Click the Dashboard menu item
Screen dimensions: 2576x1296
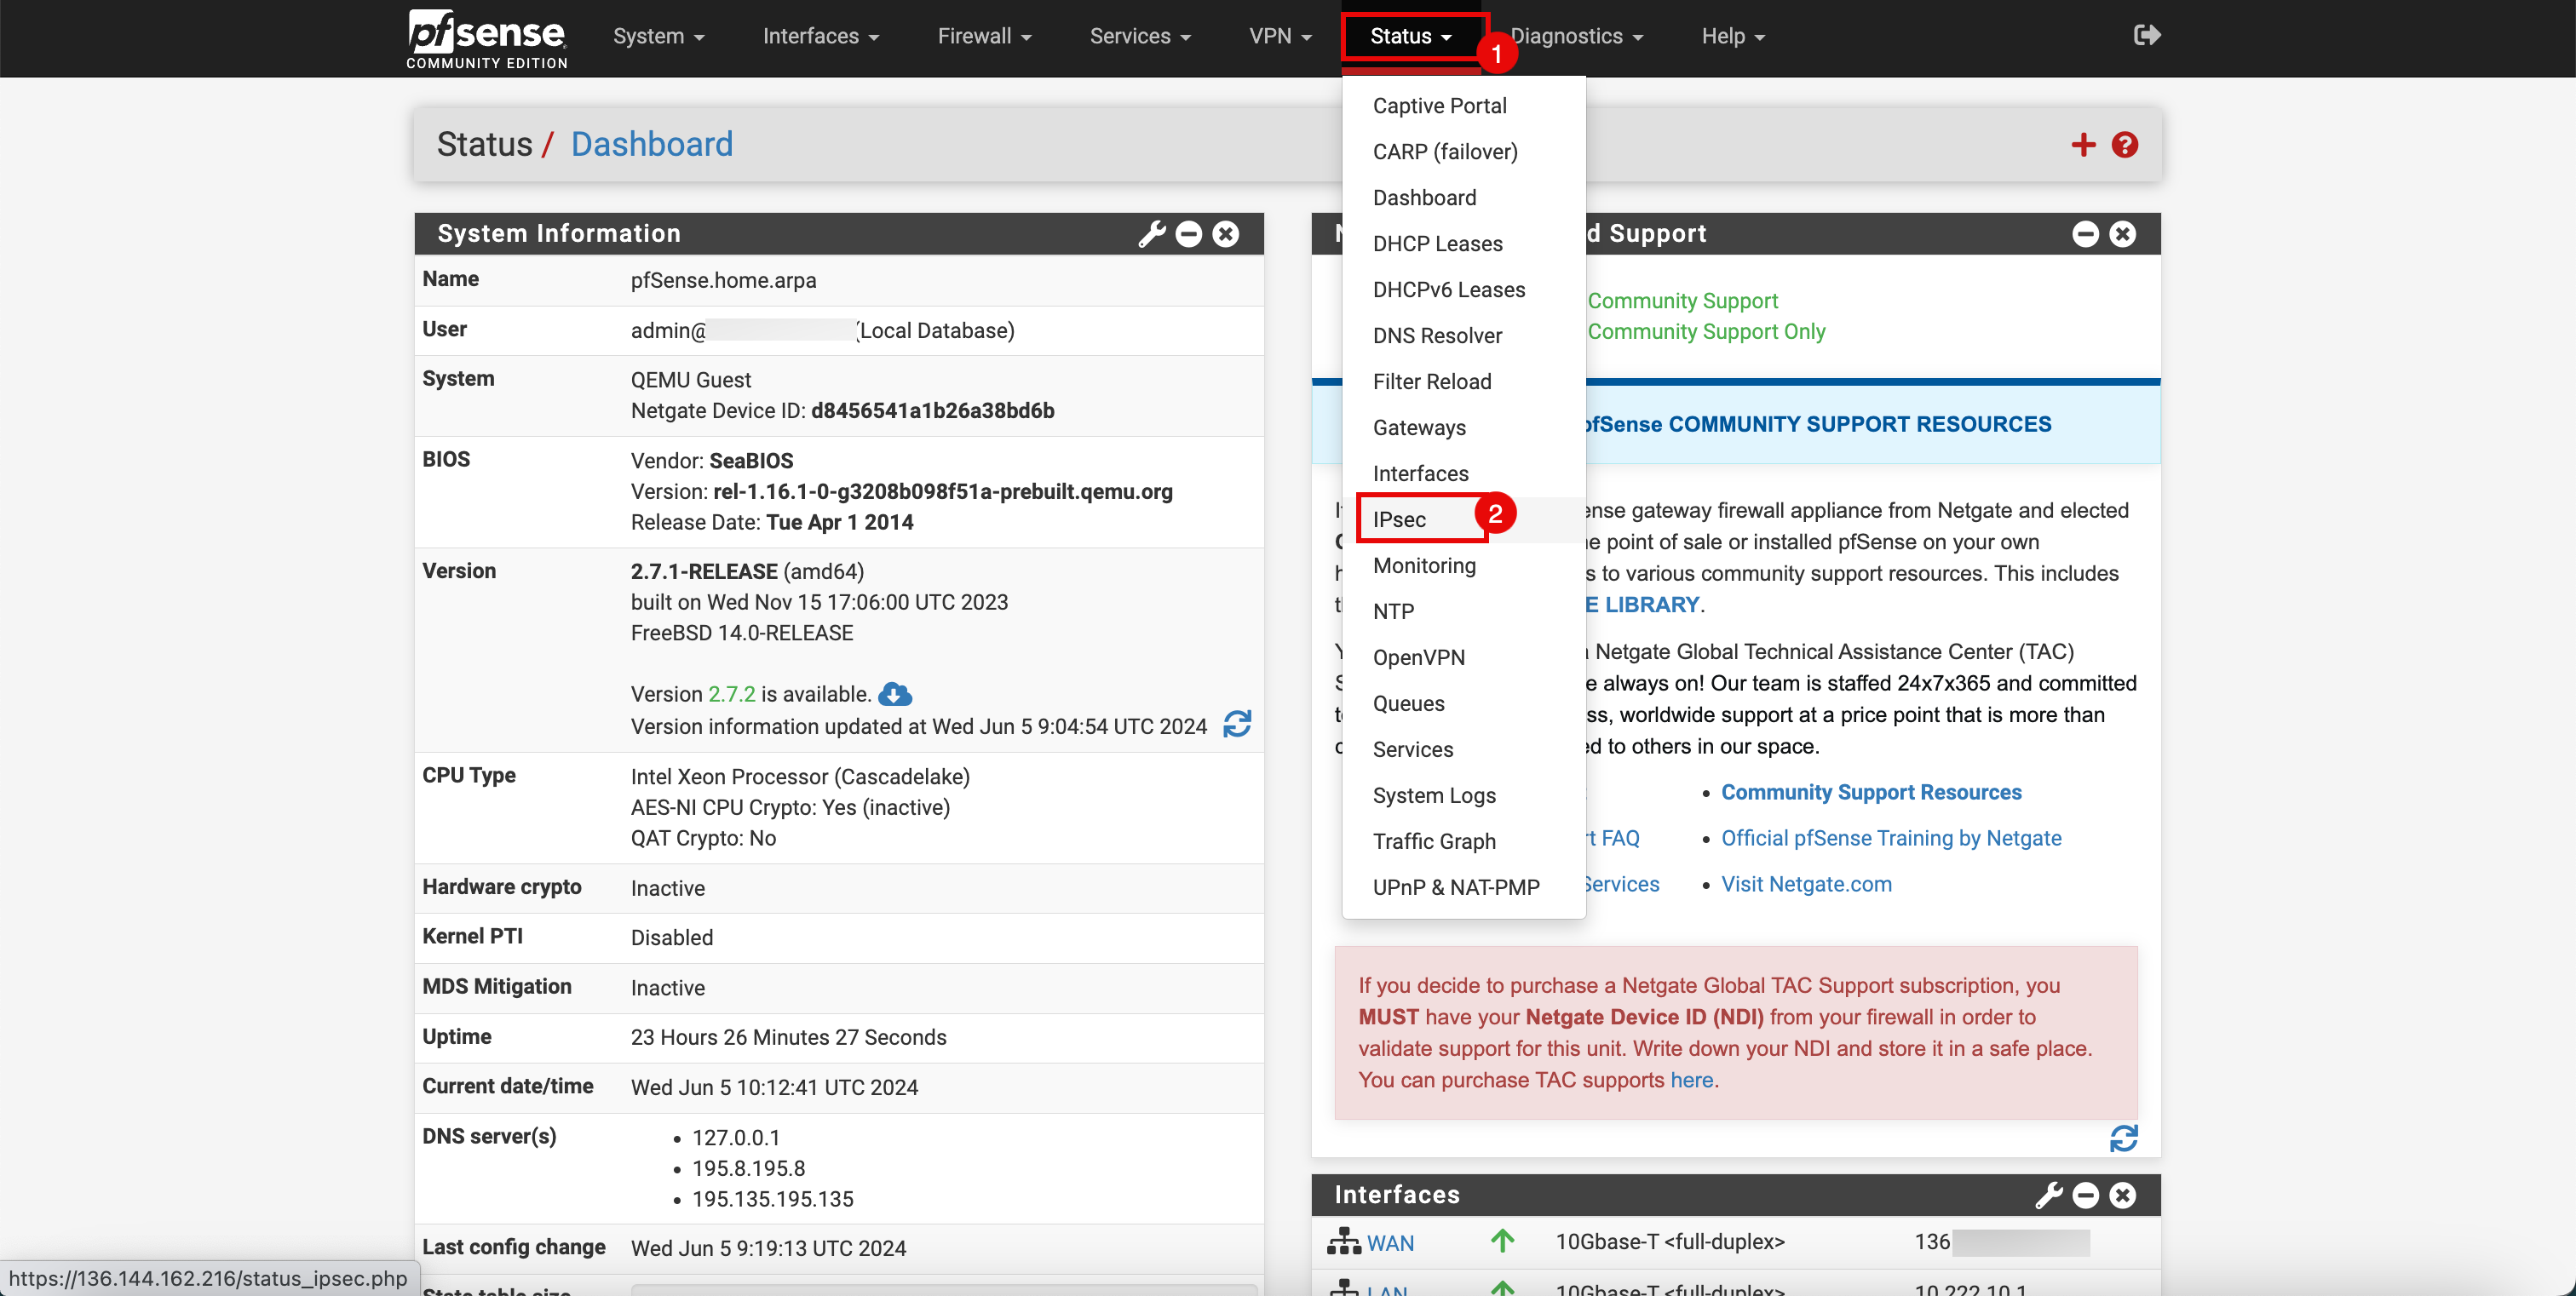tap(1425, 197)
